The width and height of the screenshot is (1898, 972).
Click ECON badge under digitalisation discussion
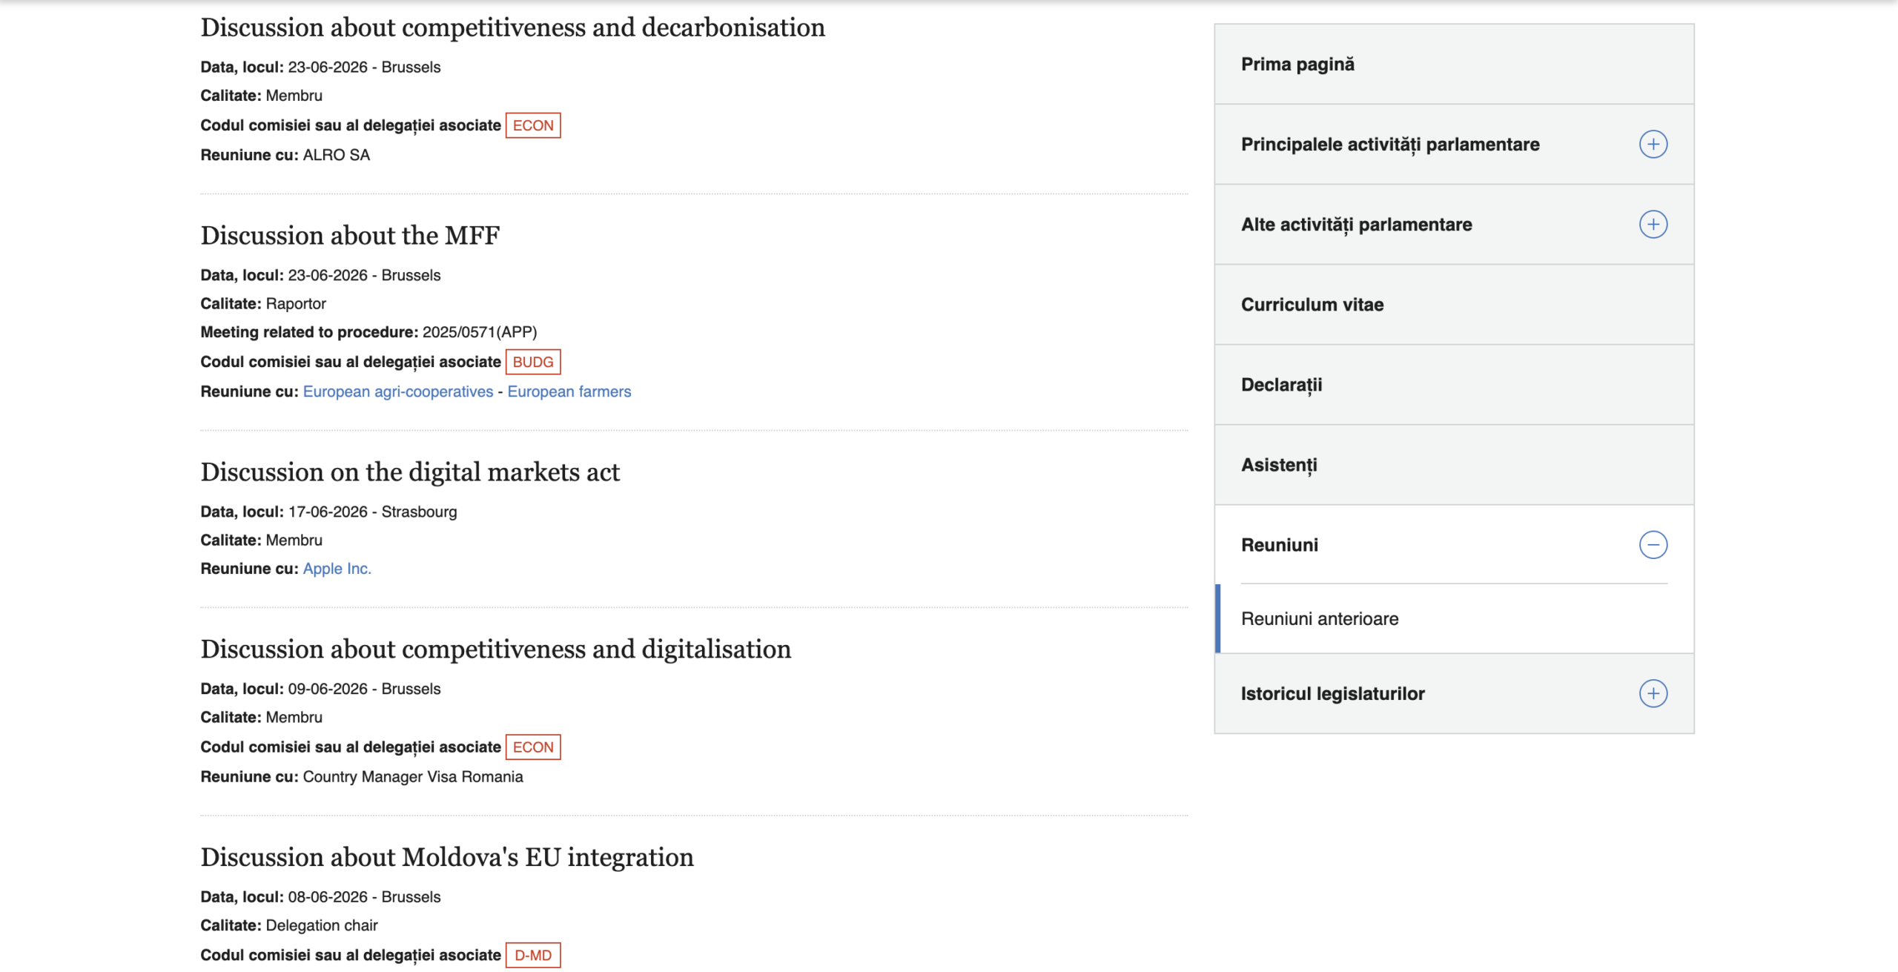533,747
